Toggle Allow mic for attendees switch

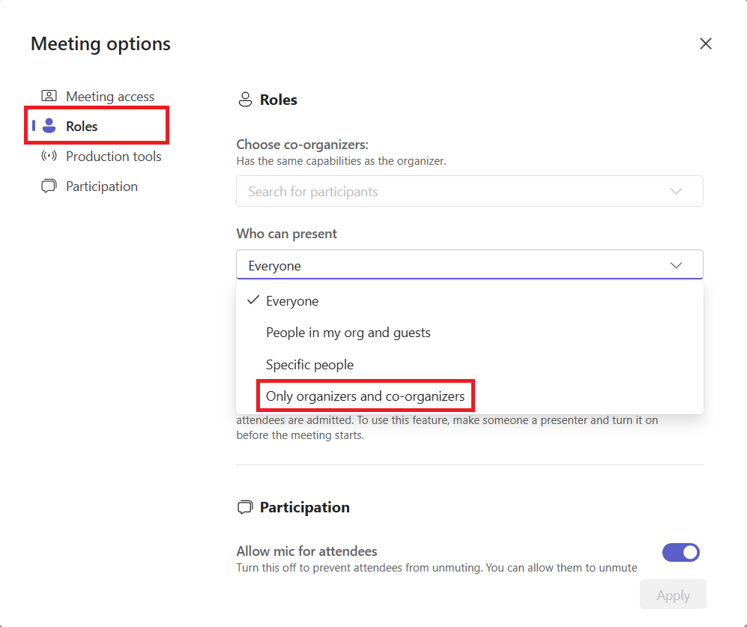click(680, 553)
